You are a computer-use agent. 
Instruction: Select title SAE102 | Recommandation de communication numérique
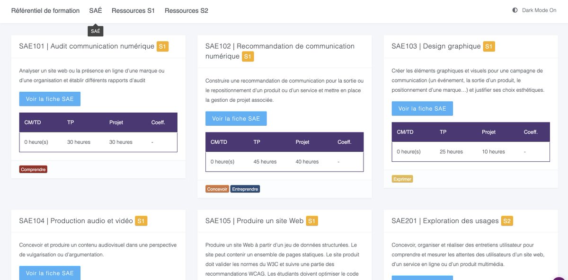point(280,51)
